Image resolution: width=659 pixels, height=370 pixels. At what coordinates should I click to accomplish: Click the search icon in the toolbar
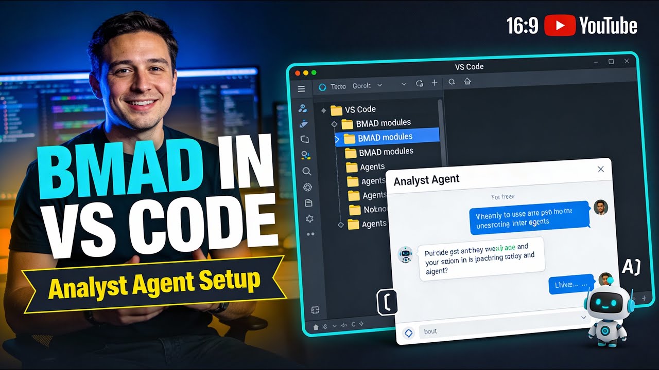pyautogui.click(x=452, y=82)
